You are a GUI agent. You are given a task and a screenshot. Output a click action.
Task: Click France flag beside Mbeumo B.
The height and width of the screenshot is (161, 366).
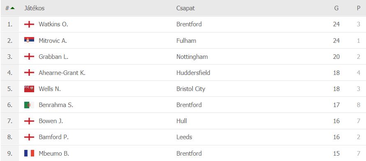29,153
